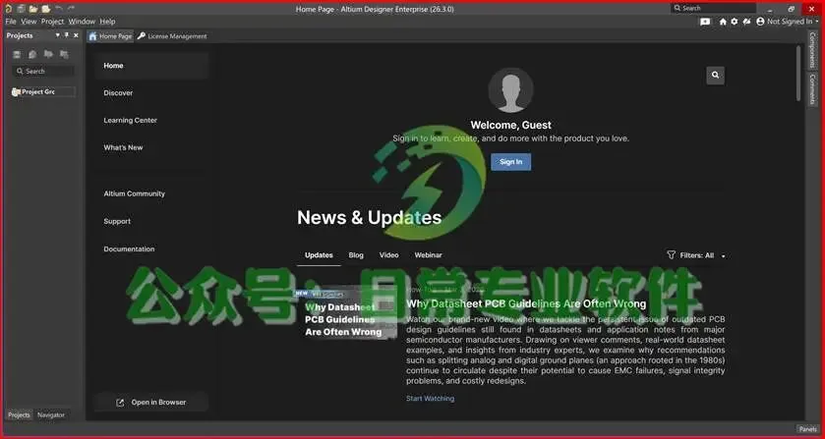The image size is (825, 439).
Task: Click the Guest profile avatar image
Action: pyautogui.click(x=510, y=90)
